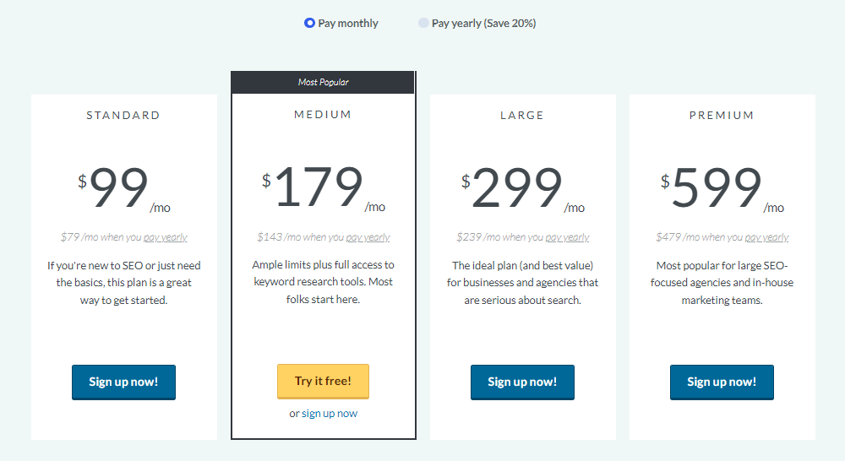Image resolution: width=845 pixels, height=461 pixels.
Task: Click 'pay yearly' link under Large price
Action: 568,237
